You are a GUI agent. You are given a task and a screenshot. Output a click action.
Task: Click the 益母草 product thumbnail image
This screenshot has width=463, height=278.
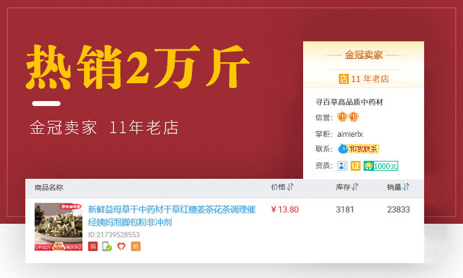click(59, 227)
